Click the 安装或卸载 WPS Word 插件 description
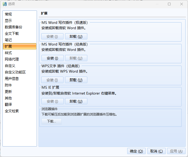 65,71
